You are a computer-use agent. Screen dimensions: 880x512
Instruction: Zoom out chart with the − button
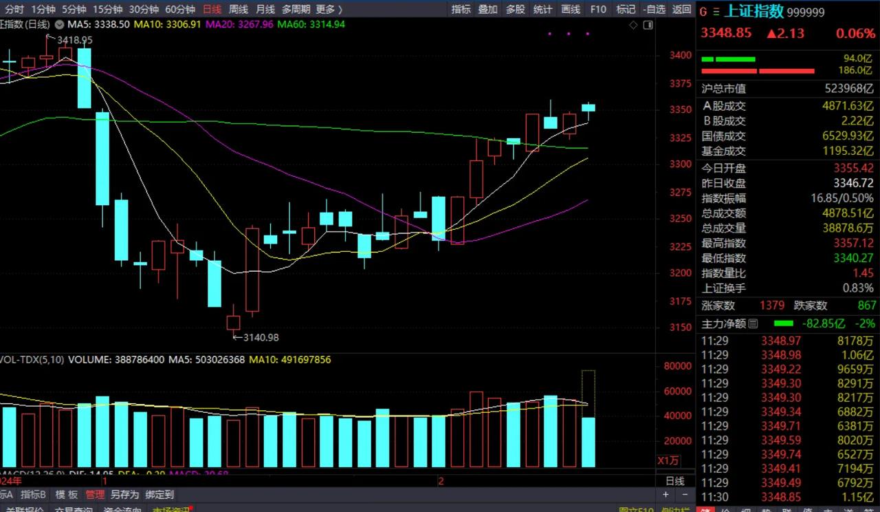(x=683, y=495)
